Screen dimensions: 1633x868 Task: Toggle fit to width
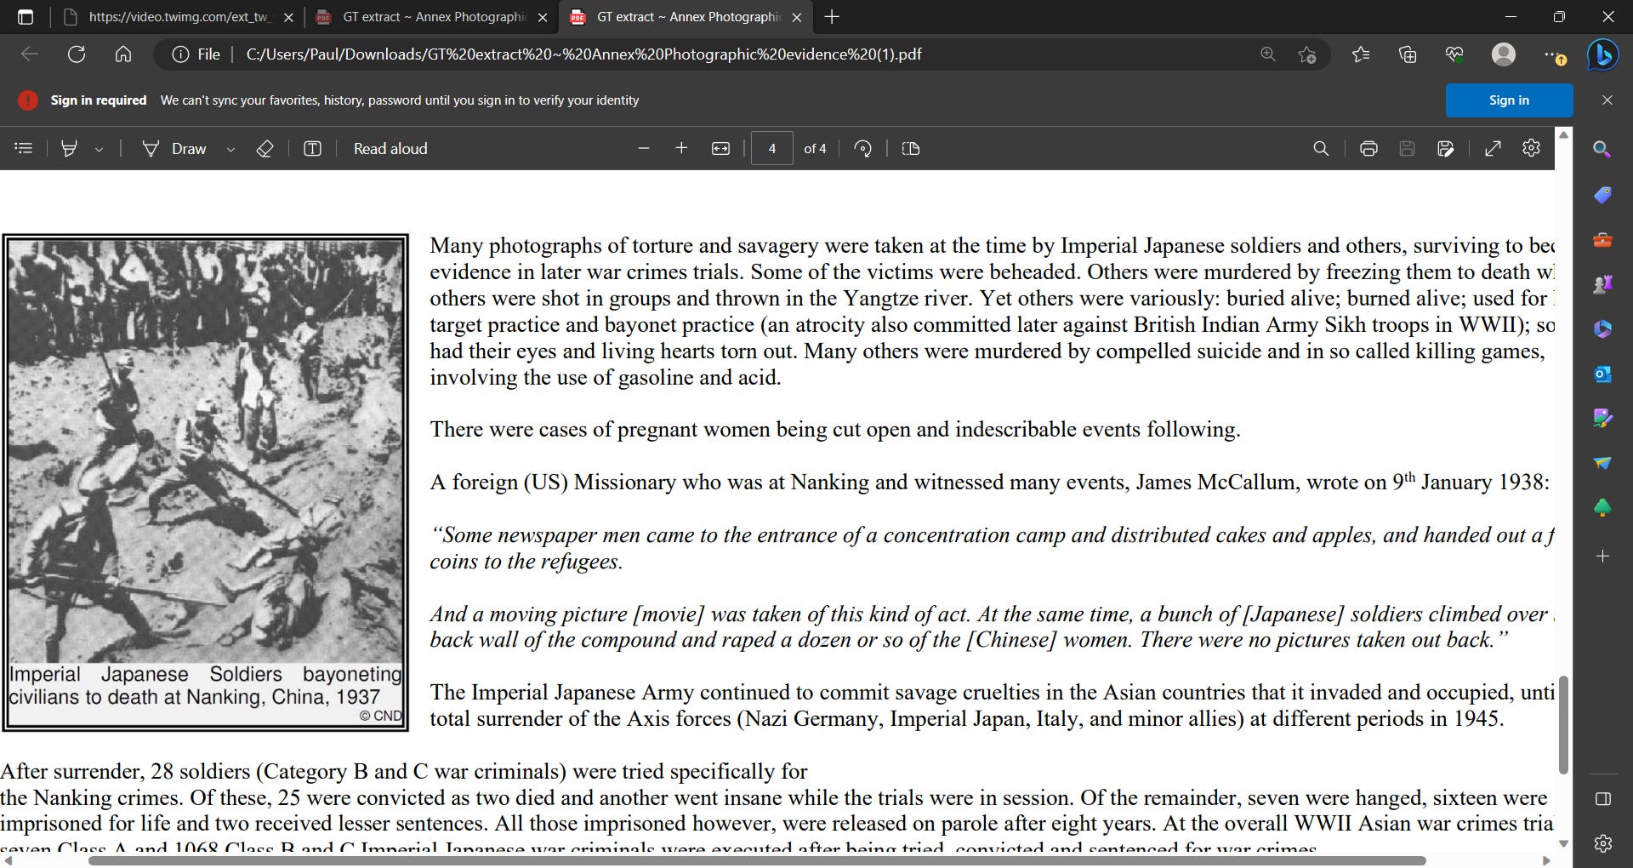pyautogui.click(x=720, y=149)
